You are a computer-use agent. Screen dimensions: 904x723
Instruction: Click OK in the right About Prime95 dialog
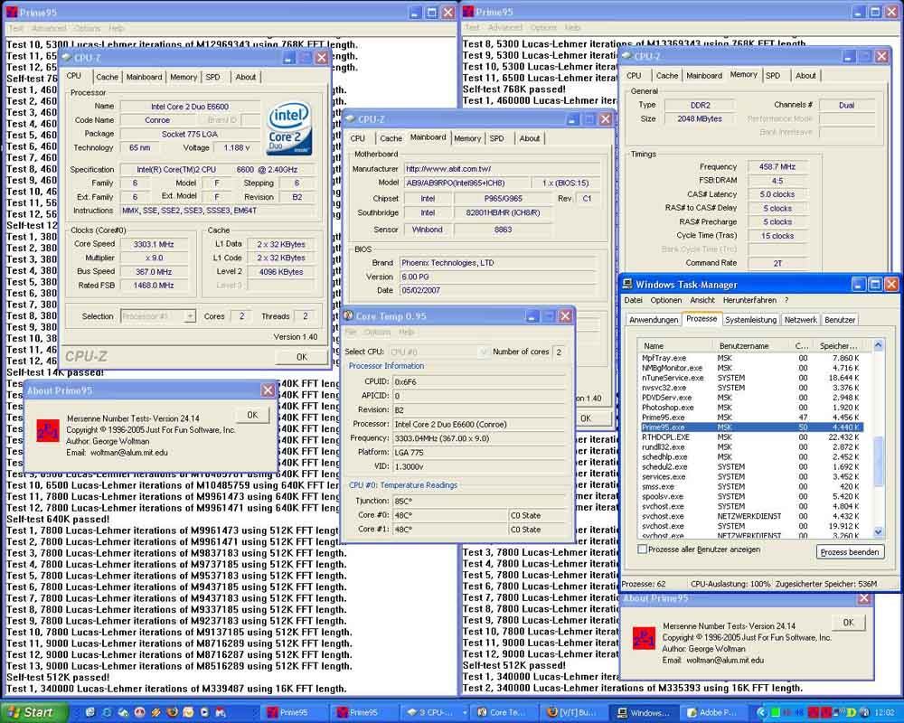(848, 623)
